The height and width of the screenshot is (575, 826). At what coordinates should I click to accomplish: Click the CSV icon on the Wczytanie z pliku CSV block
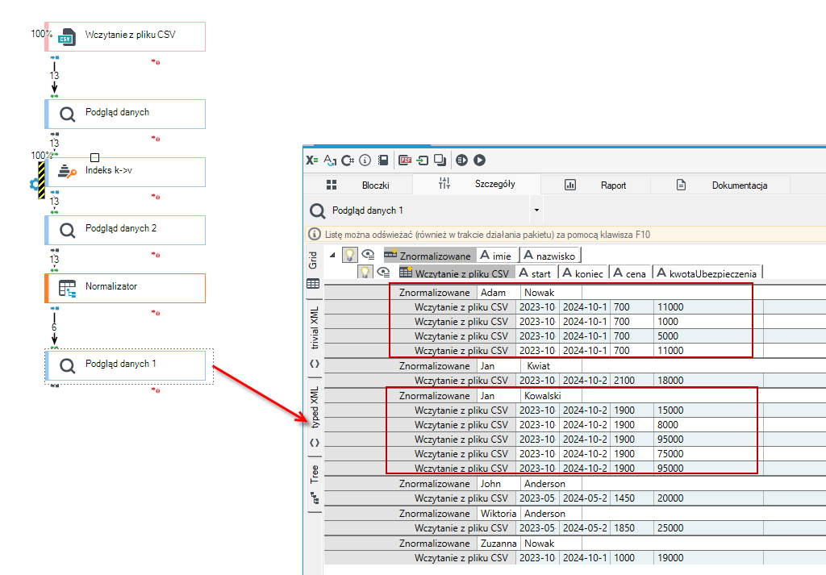[x=67, y=37]
